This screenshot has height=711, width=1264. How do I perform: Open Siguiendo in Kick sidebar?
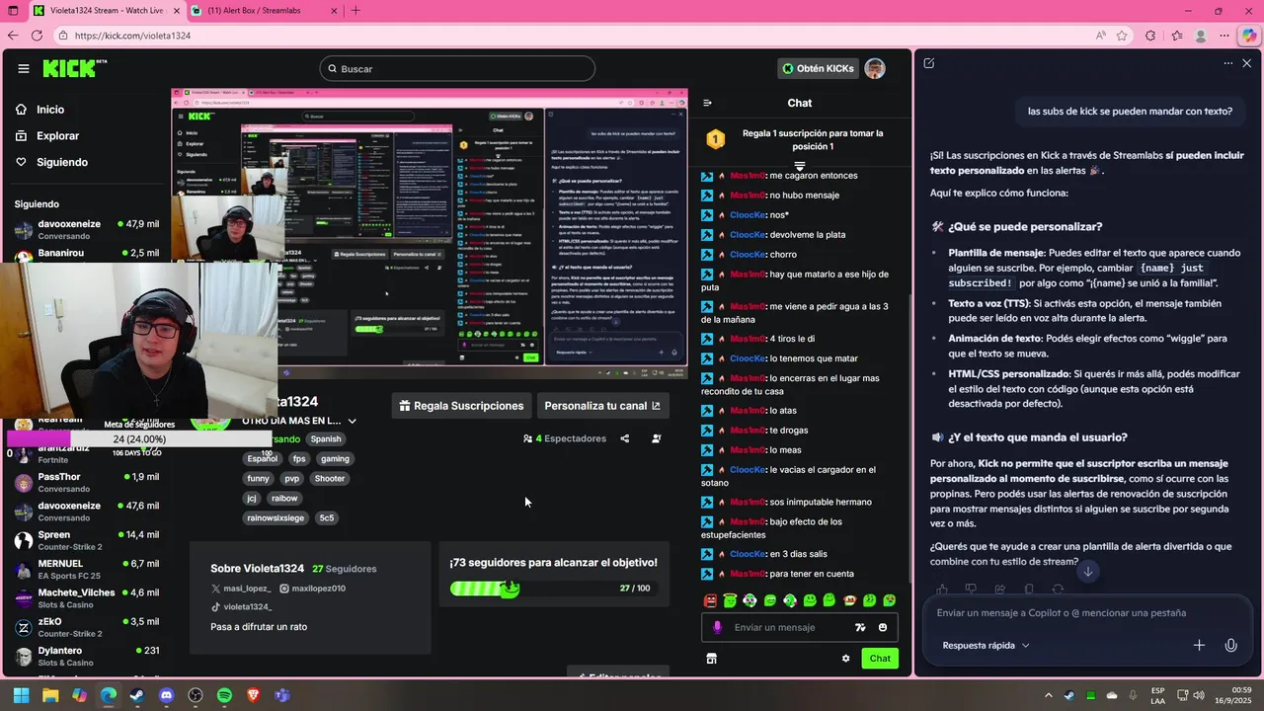coord(50,162)
